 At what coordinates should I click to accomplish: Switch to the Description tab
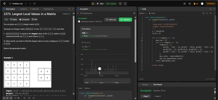[9, 9]
